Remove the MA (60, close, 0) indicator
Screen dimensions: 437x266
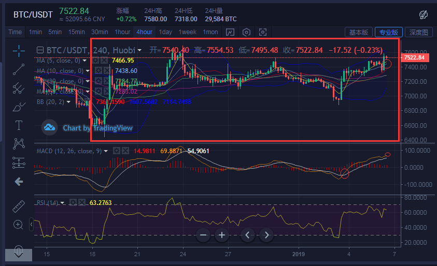point(106,91)
